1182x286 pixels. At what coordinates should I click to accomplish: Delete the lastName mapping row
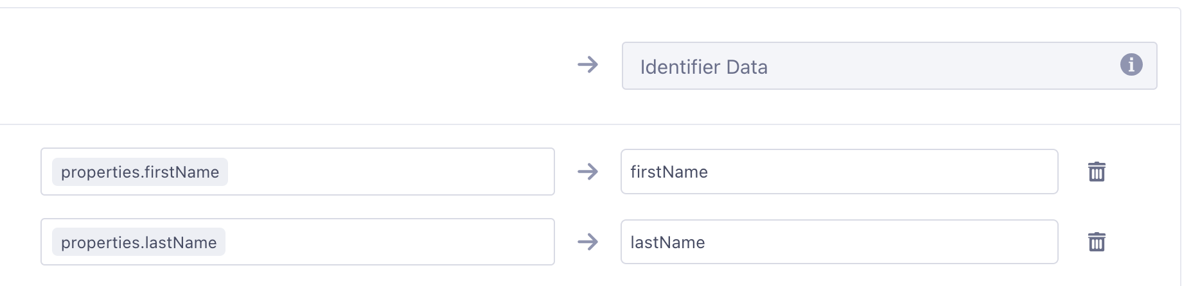click(x=1097, y=242)
